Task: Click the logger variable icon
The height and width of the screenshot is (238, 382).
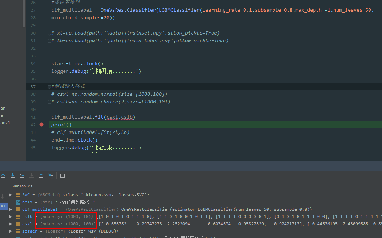Action: point(18,231)
